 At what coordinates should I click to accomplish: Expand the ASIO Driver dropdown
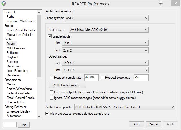pyautogui.click(x=107, y=30)
